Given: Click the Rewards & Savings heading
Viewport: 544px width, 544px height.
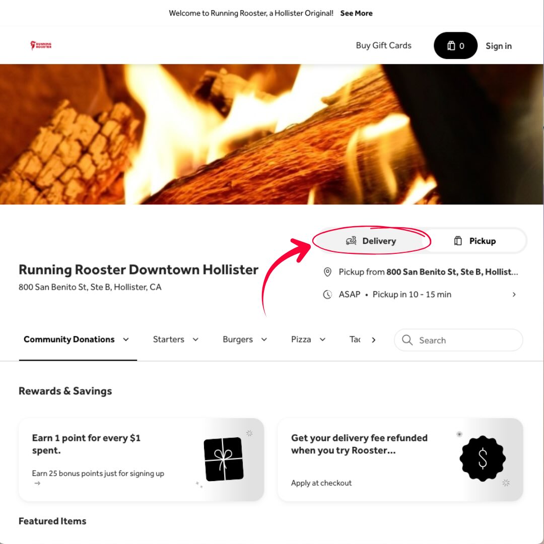Looking at the screenshot, I should (65, 391).
